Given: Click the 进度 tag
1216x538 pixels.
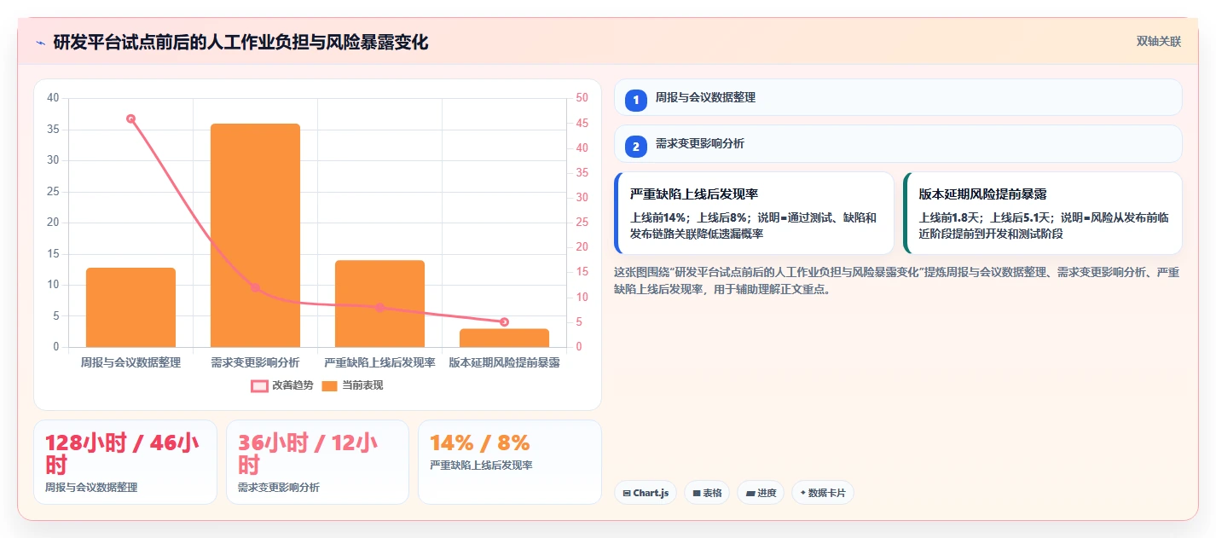Looking at the screenshot, I should [761, 493].
